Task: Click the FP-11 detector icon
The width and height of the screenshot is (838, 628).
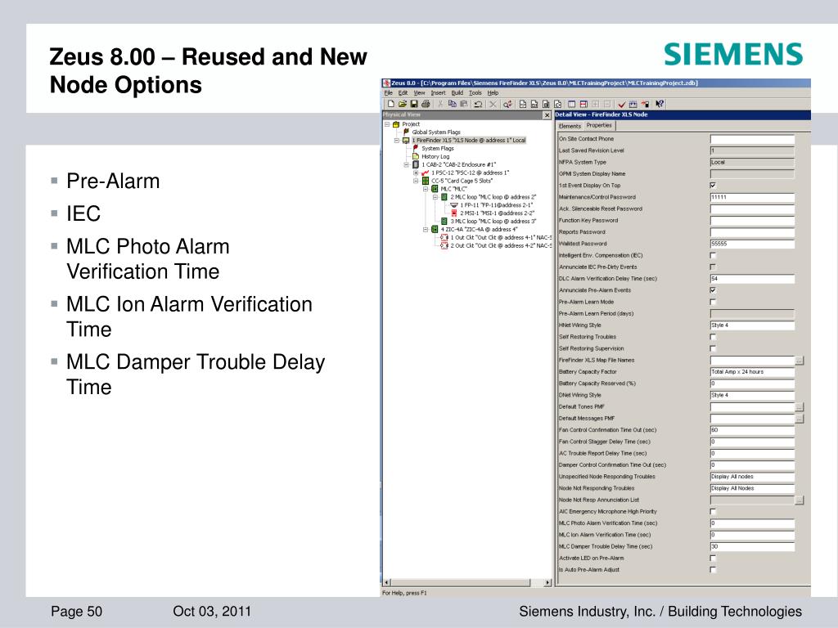Action: pos(453,205)
